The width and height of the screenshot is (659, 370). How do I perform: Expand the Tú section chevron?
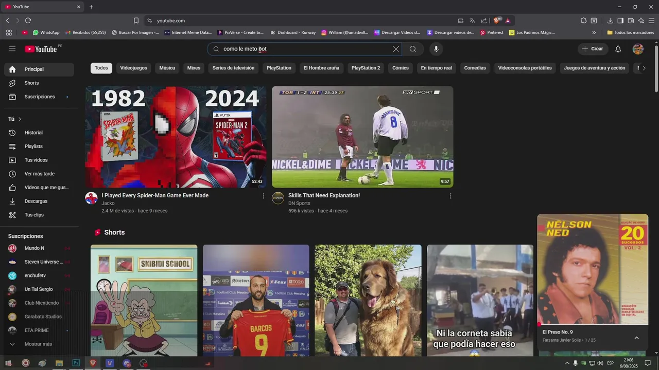[x=20, y=119]
